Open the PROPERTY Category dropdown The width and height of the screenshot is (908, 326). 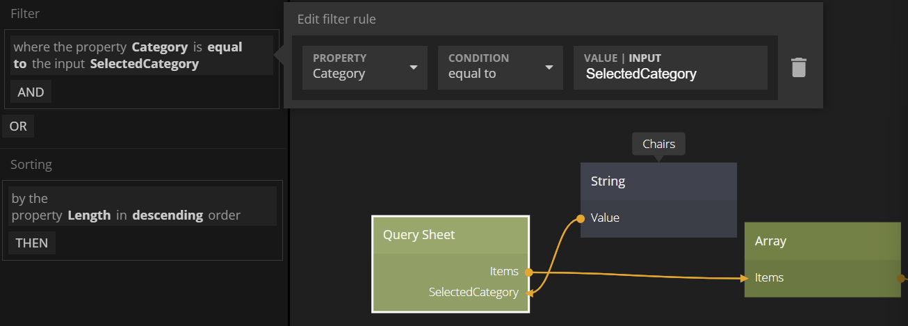(364, 67)
